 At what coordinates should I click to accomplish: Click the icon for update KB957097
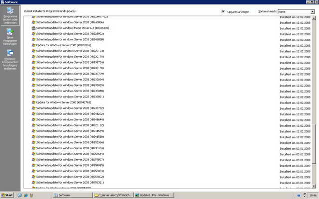coord(33,160)
